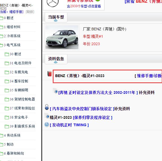
Task: Select tree item 2 冷却系统
Action: (x=12, y=36)
